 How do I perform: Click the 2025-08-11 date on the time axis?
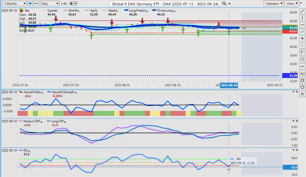122,85
